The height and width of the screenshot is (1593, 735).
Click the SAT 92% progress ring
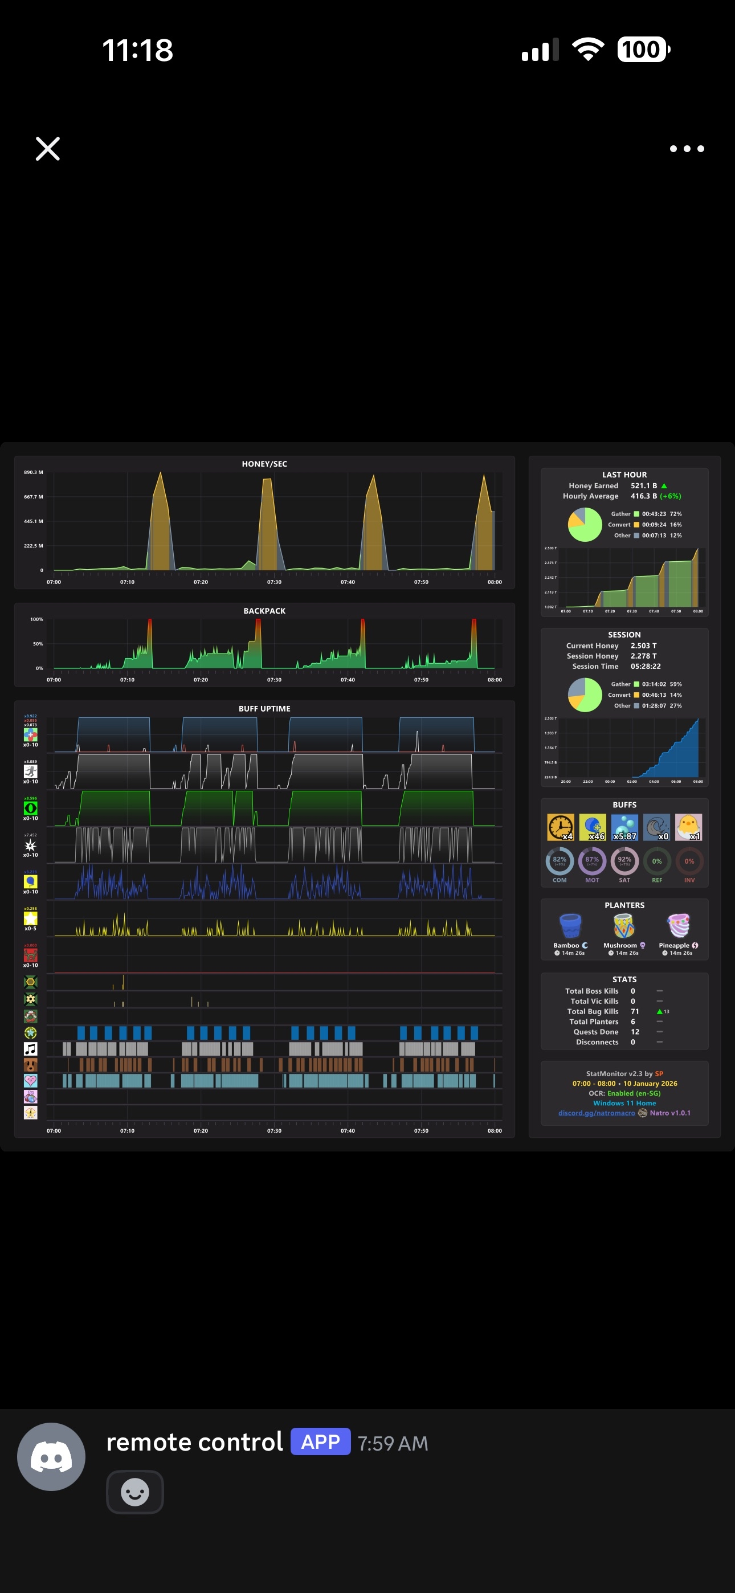coord(624,861)
